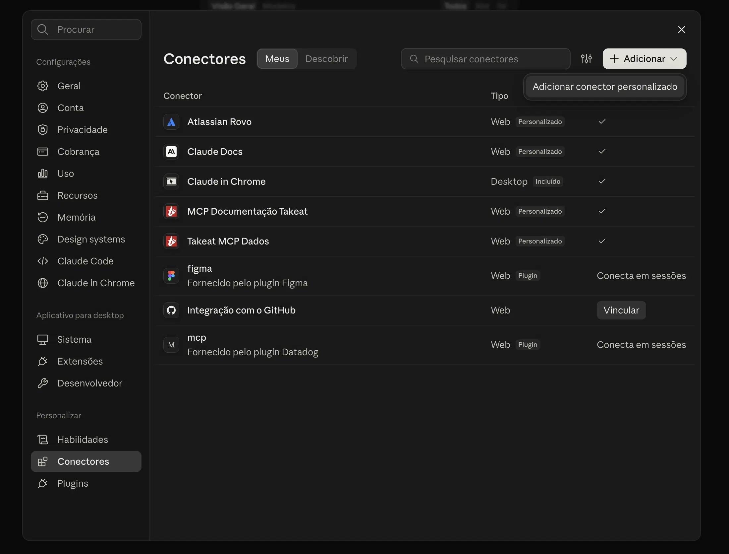Select the Privacidade shield icon

tap(43, 130)
